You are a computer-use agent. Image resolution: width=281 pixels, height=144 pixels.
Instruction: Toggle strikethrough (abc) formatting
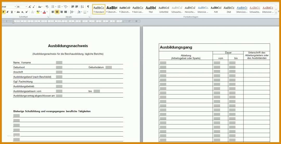point(18,12)
